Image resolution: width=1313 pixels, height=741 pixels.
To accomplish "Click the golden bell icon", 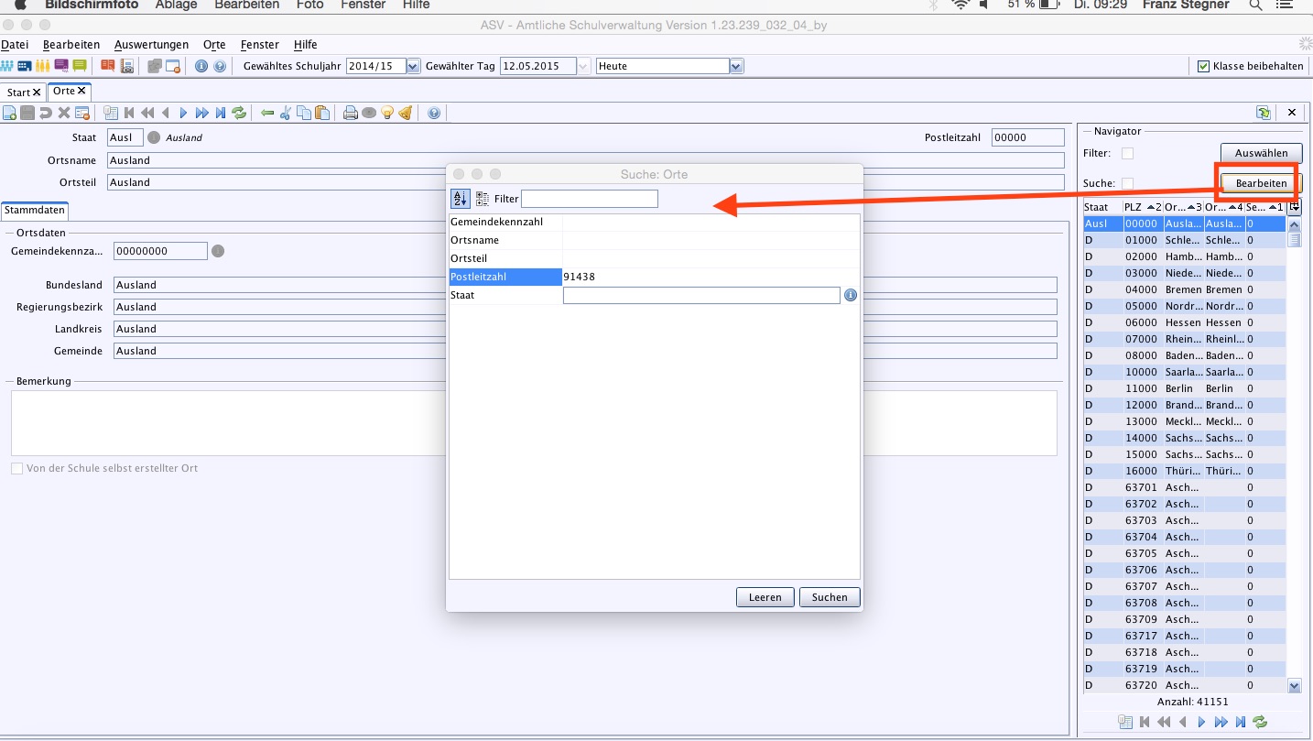I will click(x=406, y=113).
